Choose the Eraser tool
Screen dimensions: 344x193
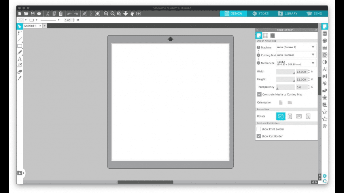[20, 72]
